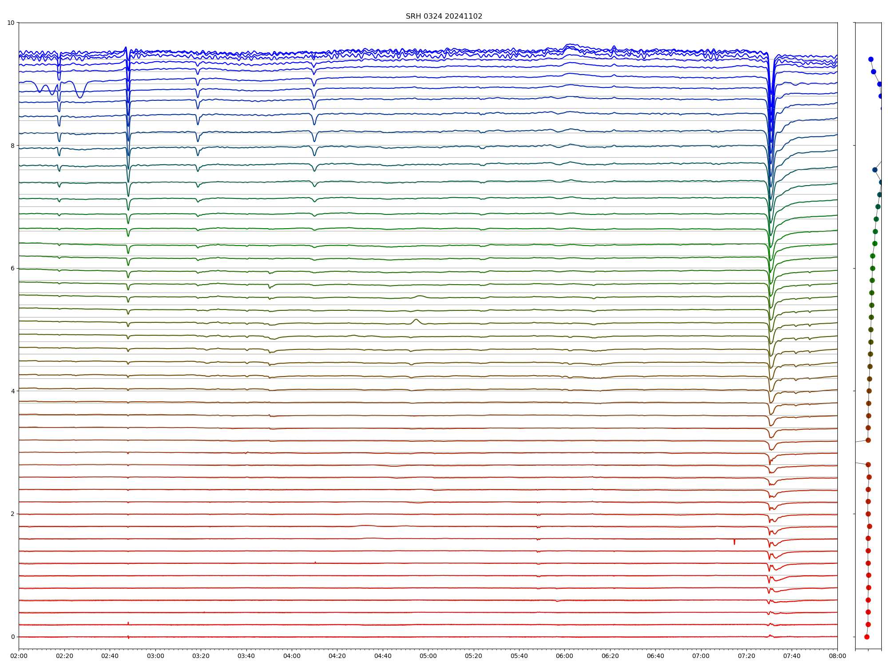
Task: Click the bottom red dot in right panel
Action: [867, 637]
